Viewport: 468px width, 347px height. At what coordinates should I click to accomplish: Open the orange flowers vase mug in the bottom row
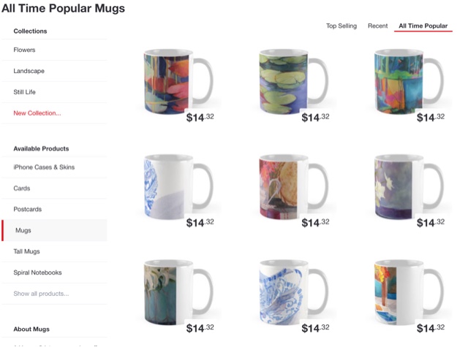coord(409,292)
